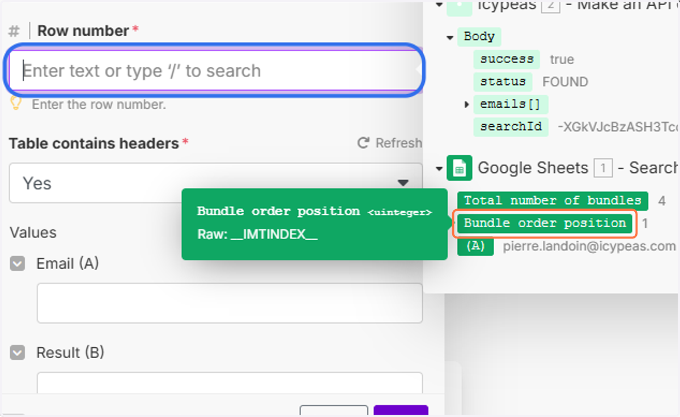Screen dimensions: 680x417
Task: Click the pierre.landoin@icypeas.com value
Action: (x=589, y=246)
